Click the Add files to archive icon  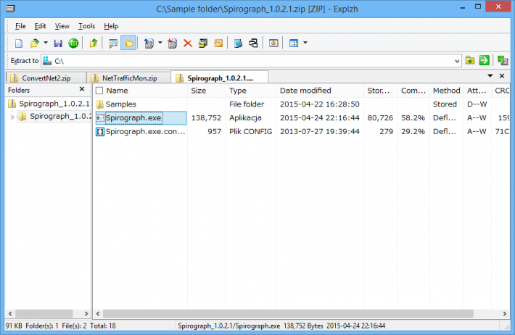pyautogui.click(x=172, y=43)
